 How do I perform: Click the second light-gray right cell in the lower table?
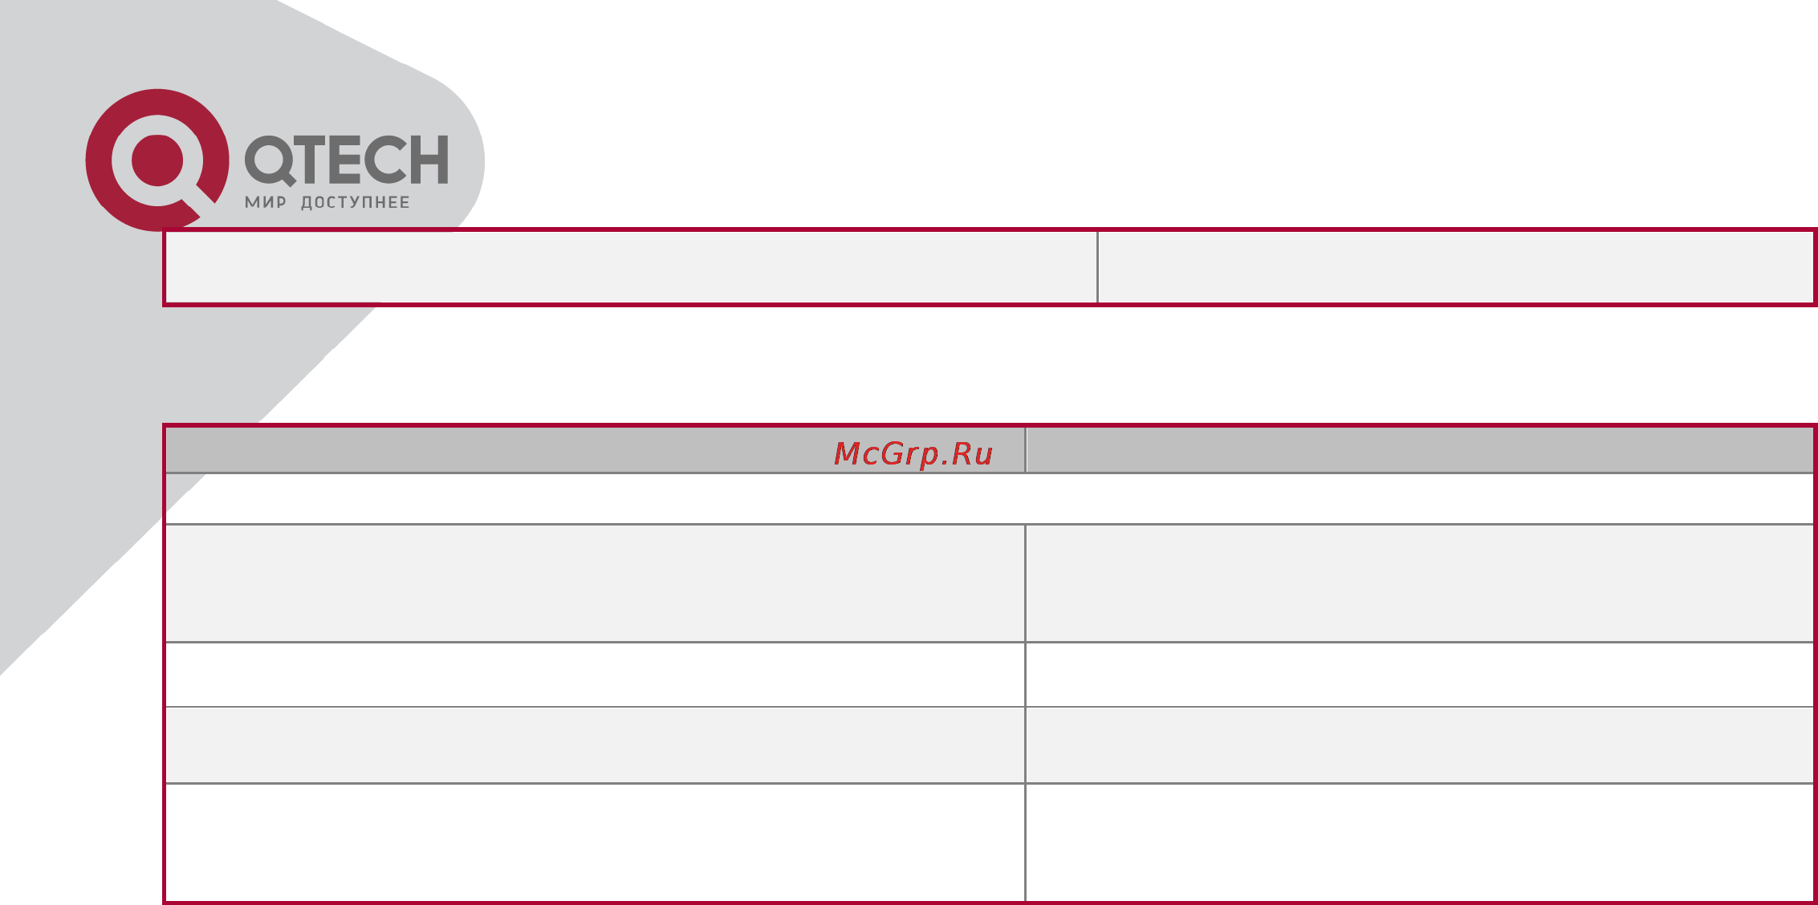[x=1419, y=745]
